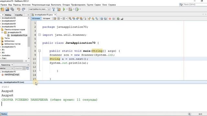The height and width of the screenshot is (116, 207).
Task: Open the Сервис menu
Action: [98, 5]
